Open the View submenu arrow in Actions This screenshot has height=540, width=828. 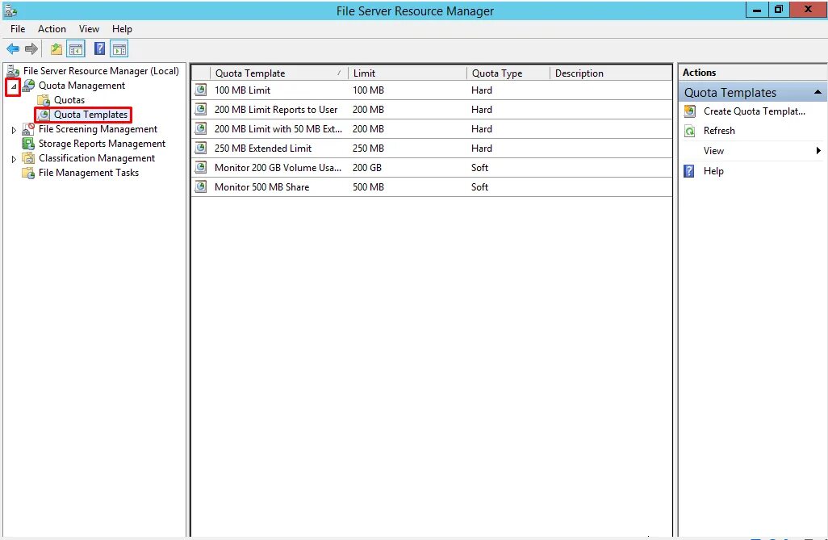pos(818,151)
